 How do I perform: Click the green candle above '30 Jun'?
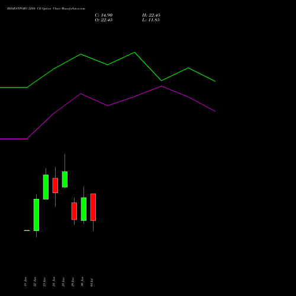pyautogui.click(x=83, y=209)
